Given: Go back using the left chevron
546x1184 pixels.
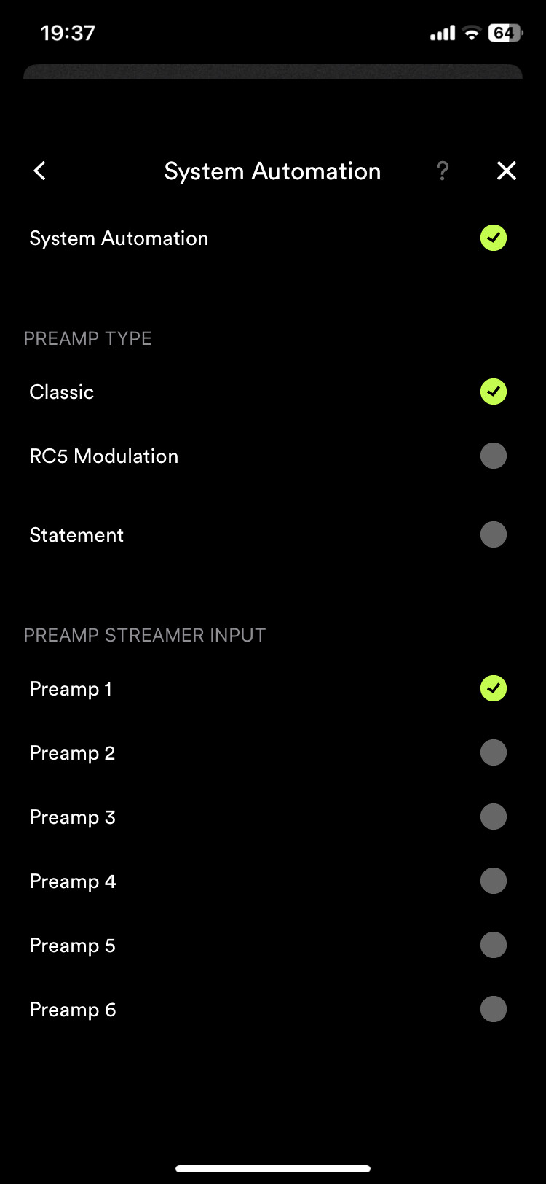Looking at the screenshot, I should [x=40, y=171].
